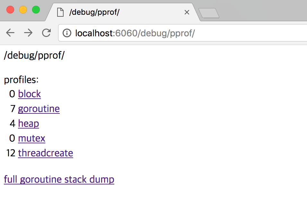This screenshot has height=214, width=307.
Task: Reload the pprof page
Action: pyautogui.click(x=46, y=33)
